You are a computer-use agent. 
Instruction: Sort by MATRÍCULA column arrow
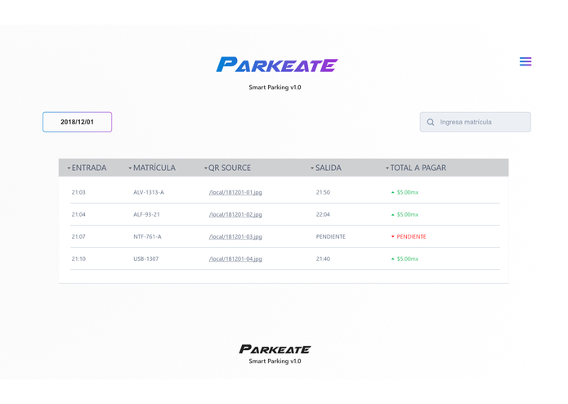coord(130,168)
